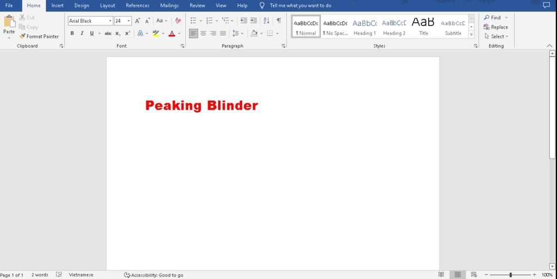Click Vietnamese language in status bar
The image size is (557, 279).
[81, 275]
